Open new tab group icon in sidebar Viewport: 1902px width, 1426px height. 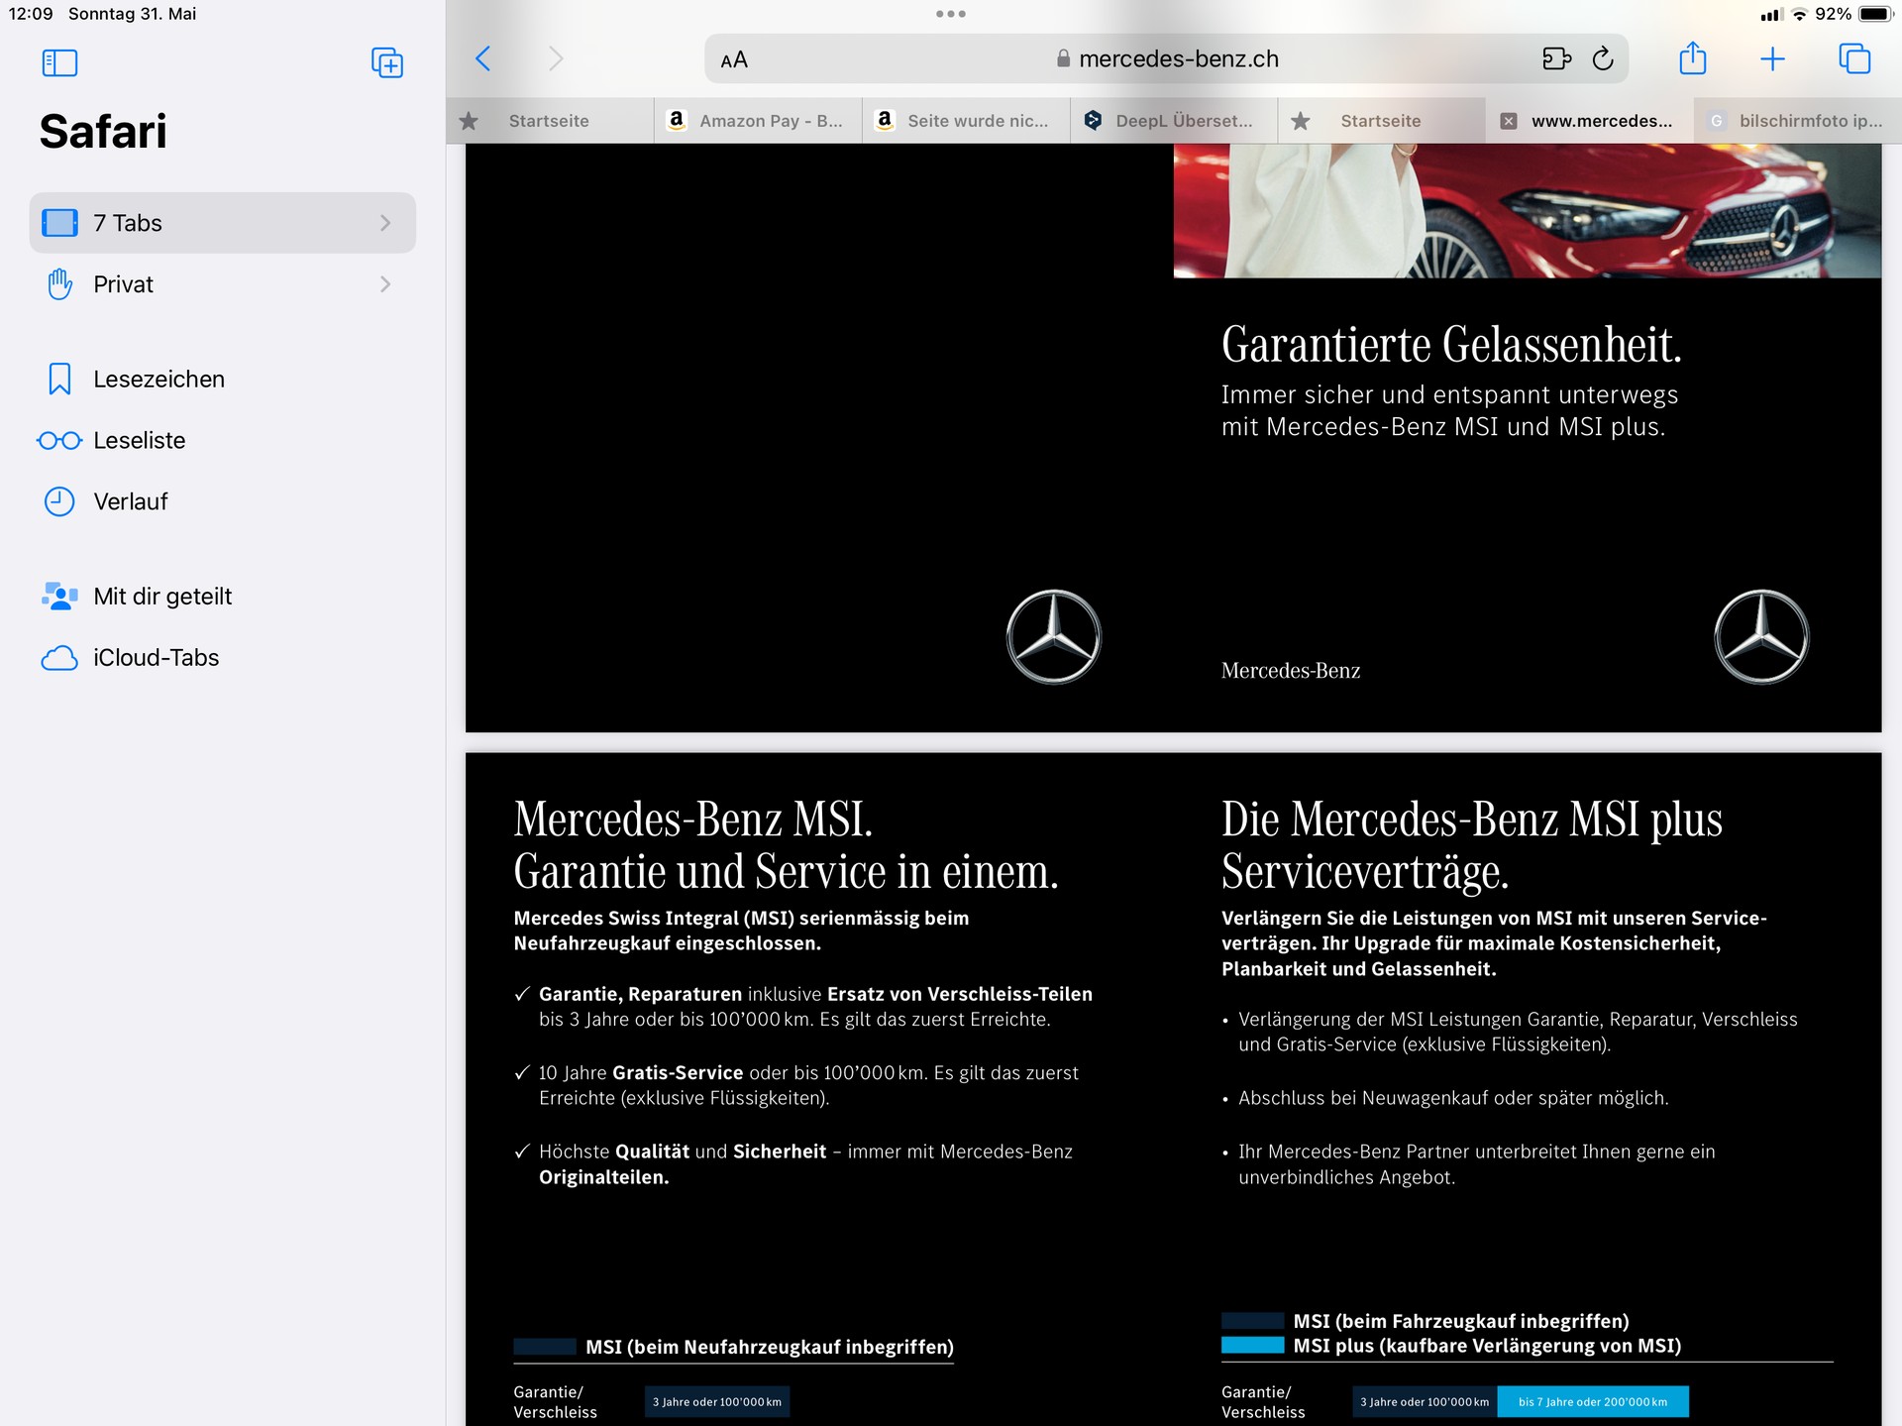click(x=386, y=62)
